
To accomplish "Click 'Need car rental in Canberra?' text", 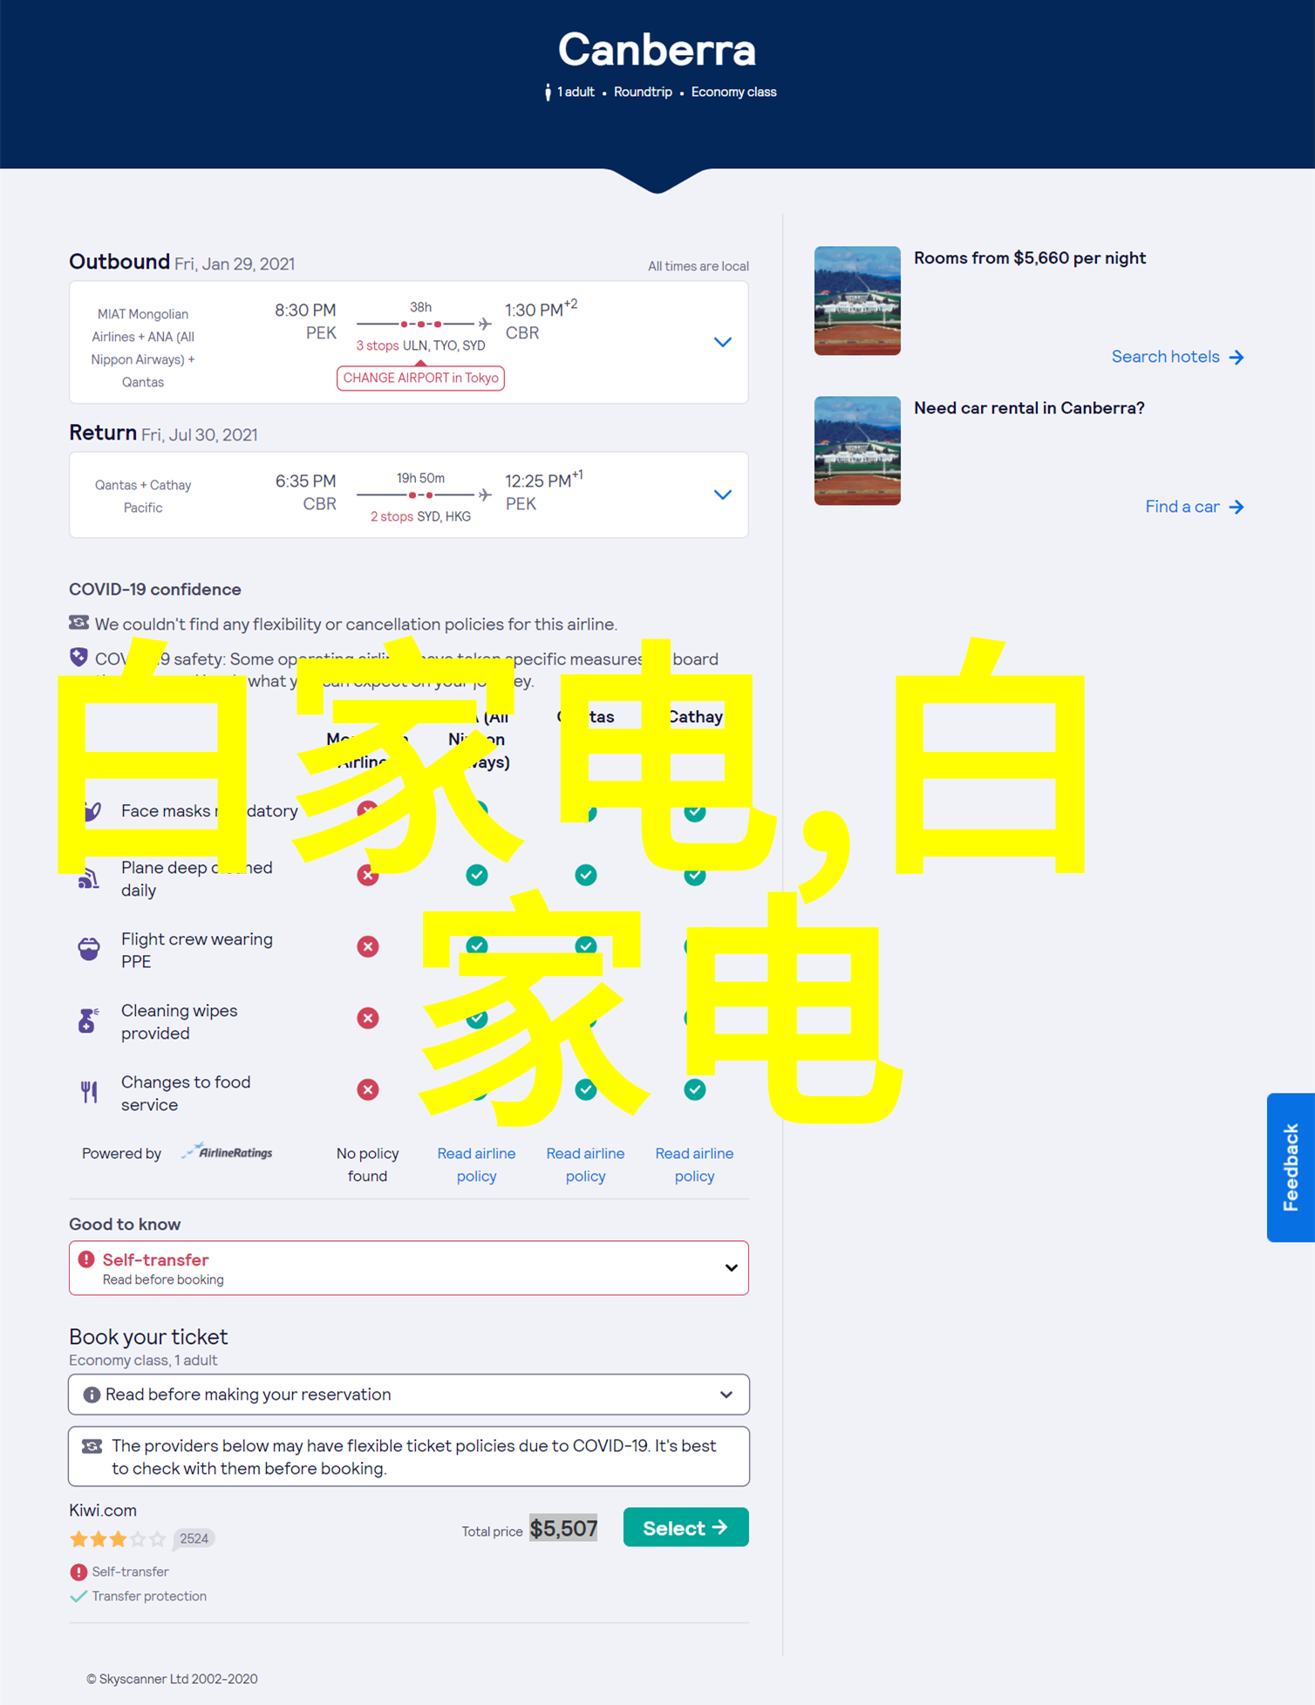I will pyautogui.click(x=1029, y=408).
